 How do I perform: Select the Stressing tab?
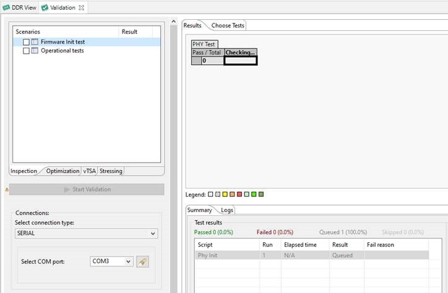[x=111, y=171]
